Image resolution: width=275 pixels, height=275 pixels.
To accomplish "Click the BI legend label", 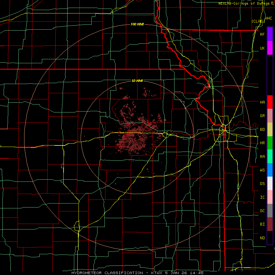I will click(262, 224).
